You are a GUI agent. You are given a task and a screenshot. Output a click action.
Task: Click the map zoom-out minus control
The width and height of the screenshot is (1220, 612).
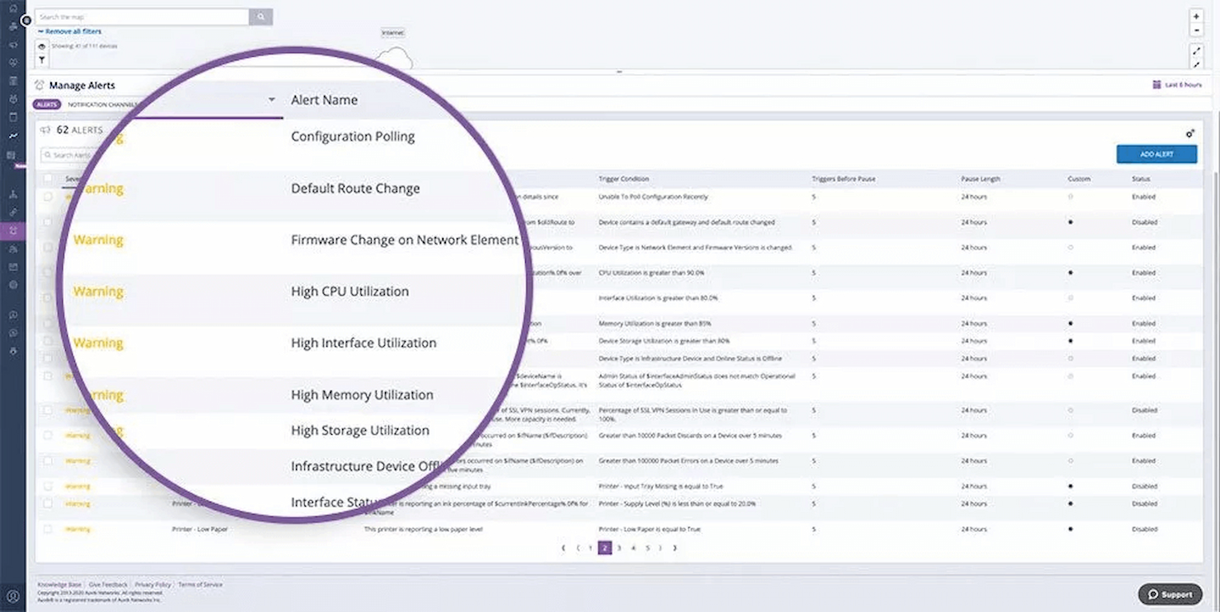[x=1196, y=30]
